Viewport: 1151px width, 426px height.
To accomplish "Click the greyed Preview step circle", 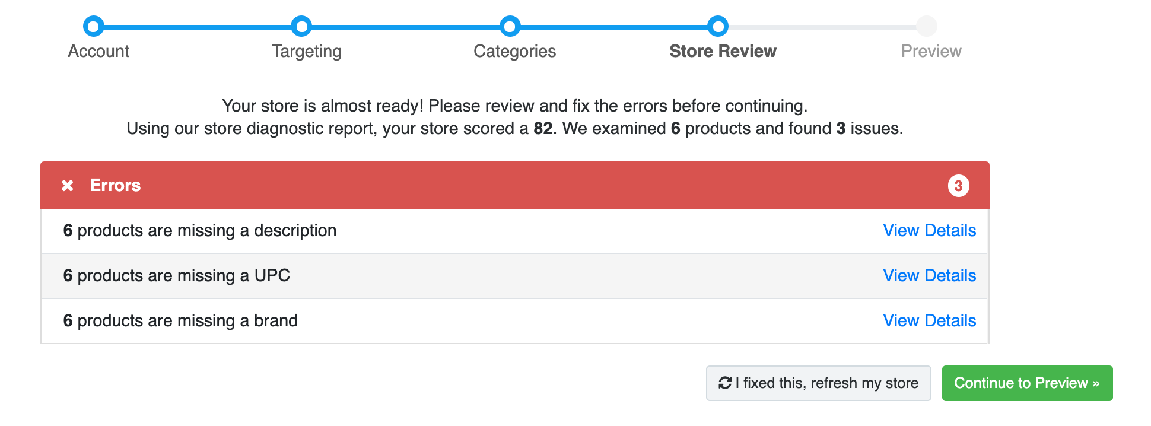I will (x=926, y=26).
